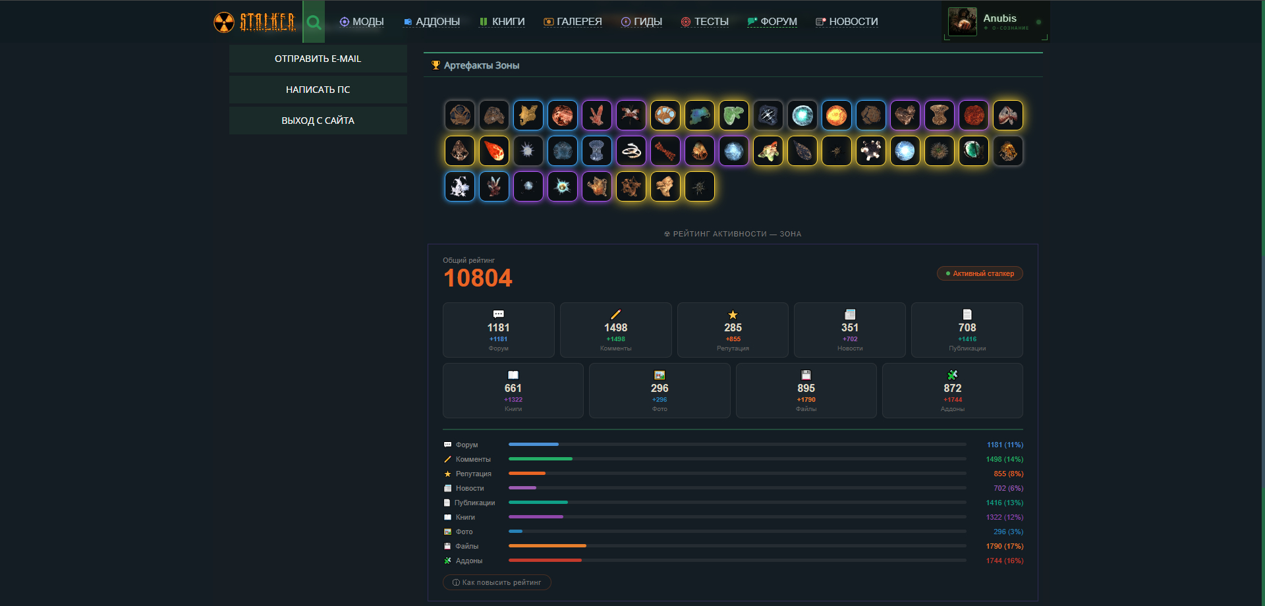The width and height of the screenshot is (1265, 606).
Task: Select the fiery orange sun orb artifact
Action: click(x=836, y=116)
